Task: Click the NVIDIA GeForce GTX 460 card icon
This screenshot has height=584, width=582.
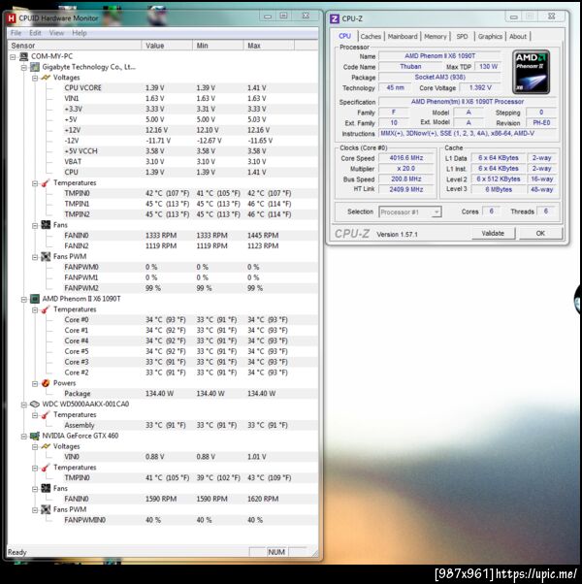Action: point(35,436)
